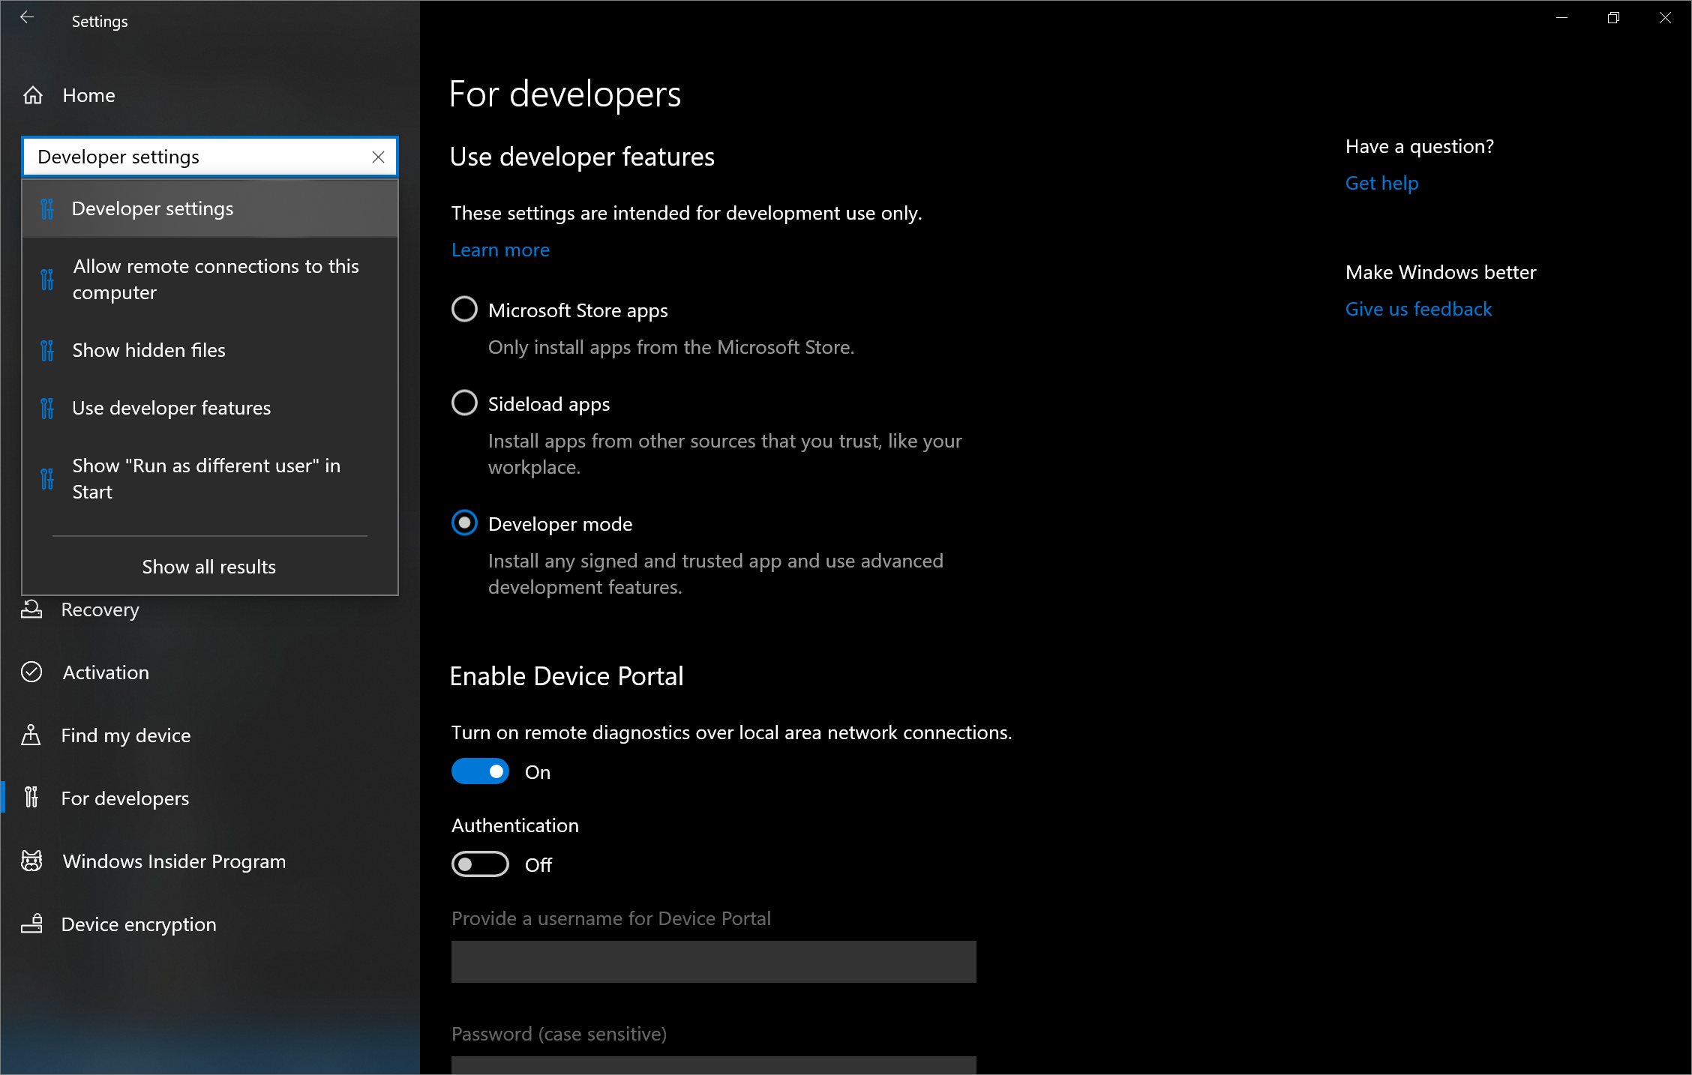This screenshot has width=1692, height=1075.
Task: Click the Show Run as different user icon
Action: pyautogui.click(x=48, y=478)
